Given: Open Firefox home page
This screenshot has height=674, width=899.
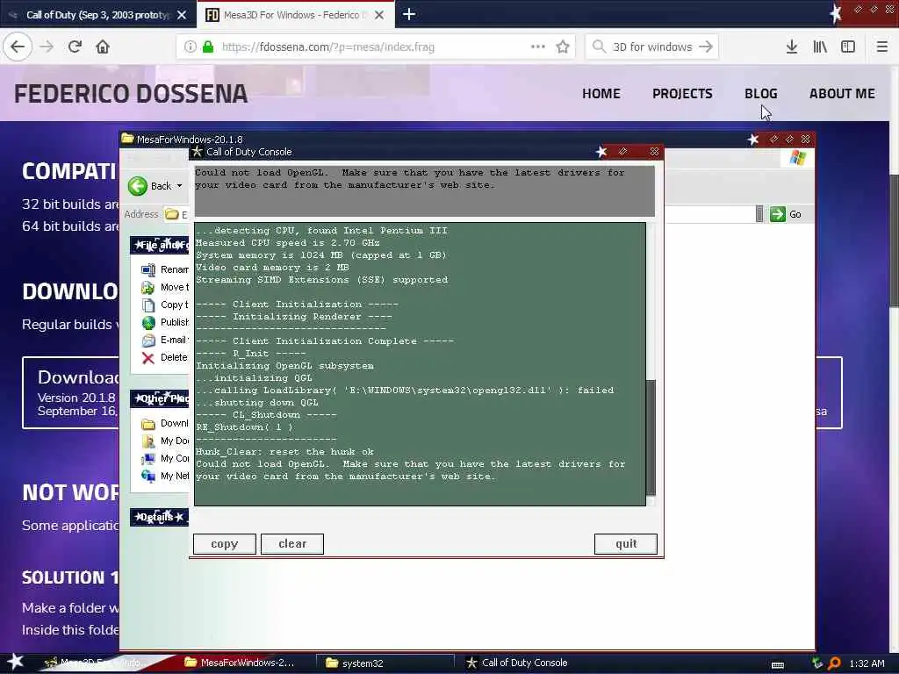Looking at the screenshot, I should tap(103, 47).
